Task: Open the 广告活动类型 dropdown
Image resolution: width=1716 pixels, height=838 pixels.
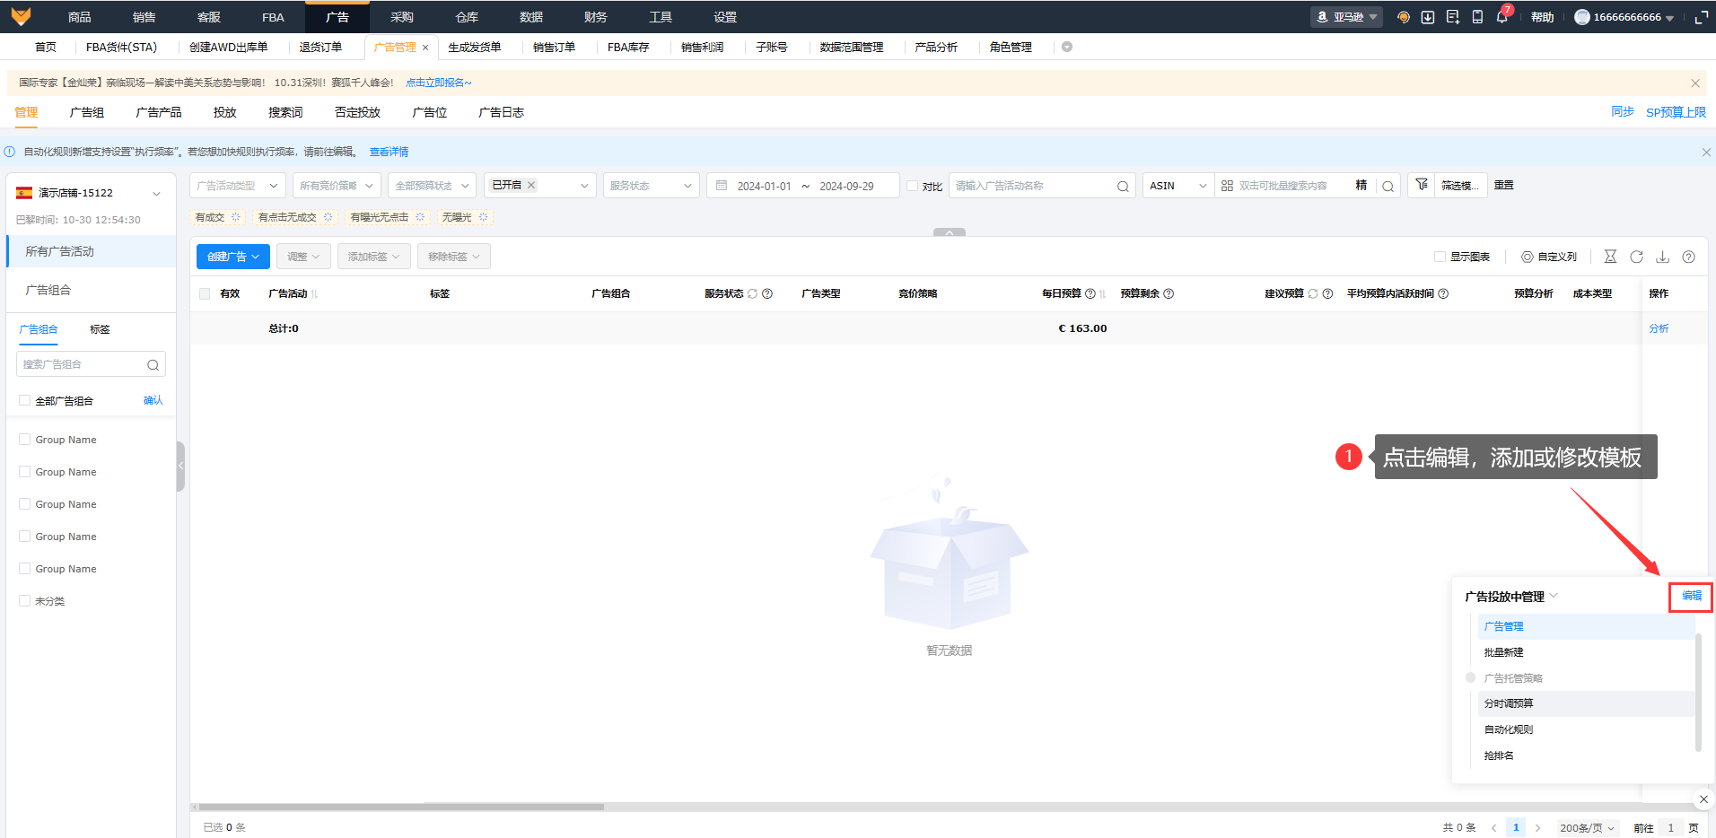Action: [x=238, y=186]
